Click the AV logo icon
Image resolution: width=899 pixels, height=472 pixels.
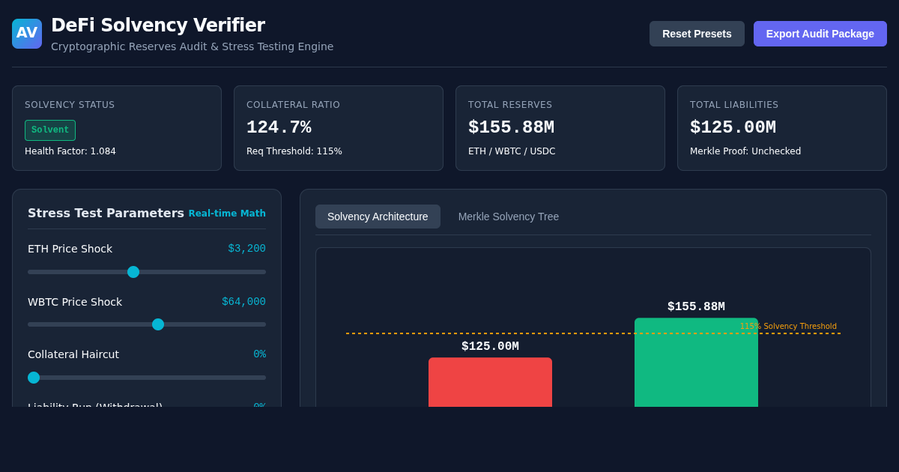[x=27, y=34]
